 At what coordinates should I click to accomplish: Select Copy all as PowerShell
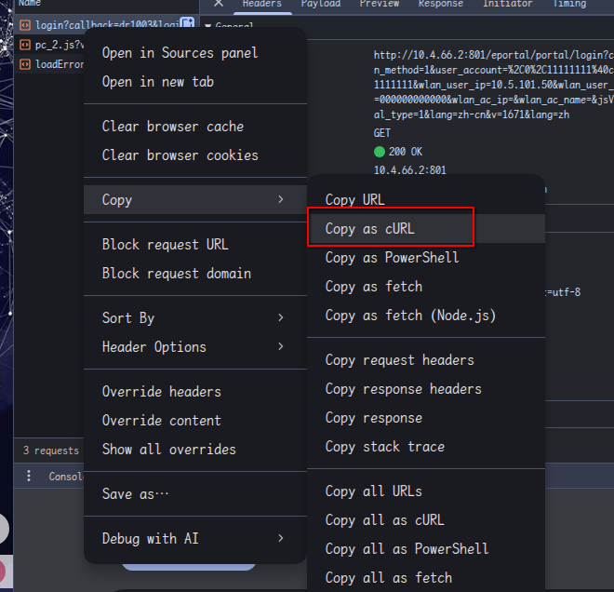[426, 549]
